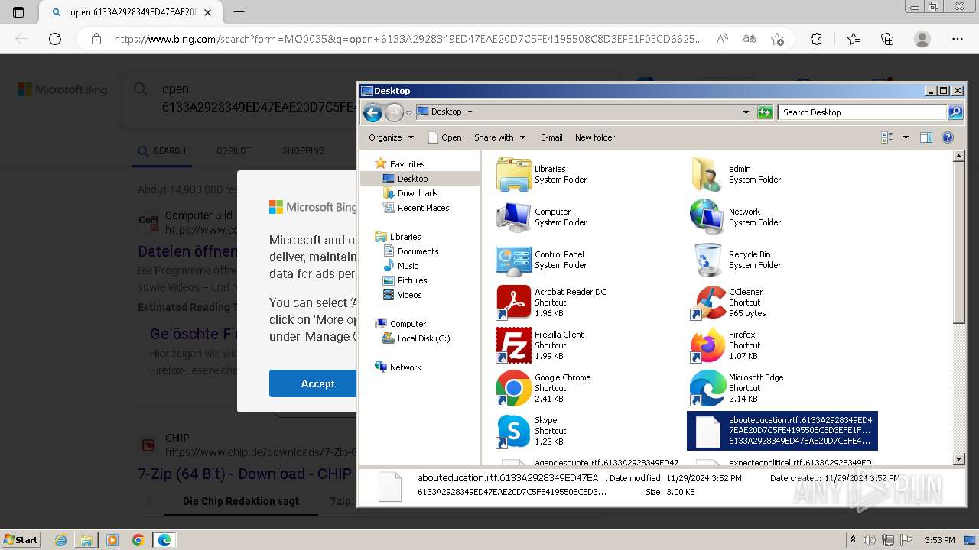Image resolution: width=979 pixels, height=550 pixels.
Task: Open Explorer help question mark icon
Action: [948, 137]
